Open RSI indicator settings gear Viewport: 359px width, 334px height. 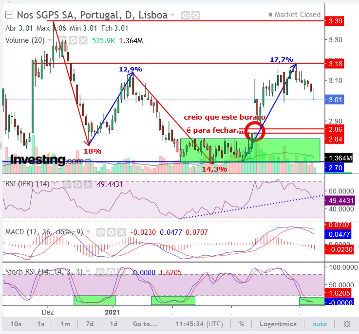77,184
